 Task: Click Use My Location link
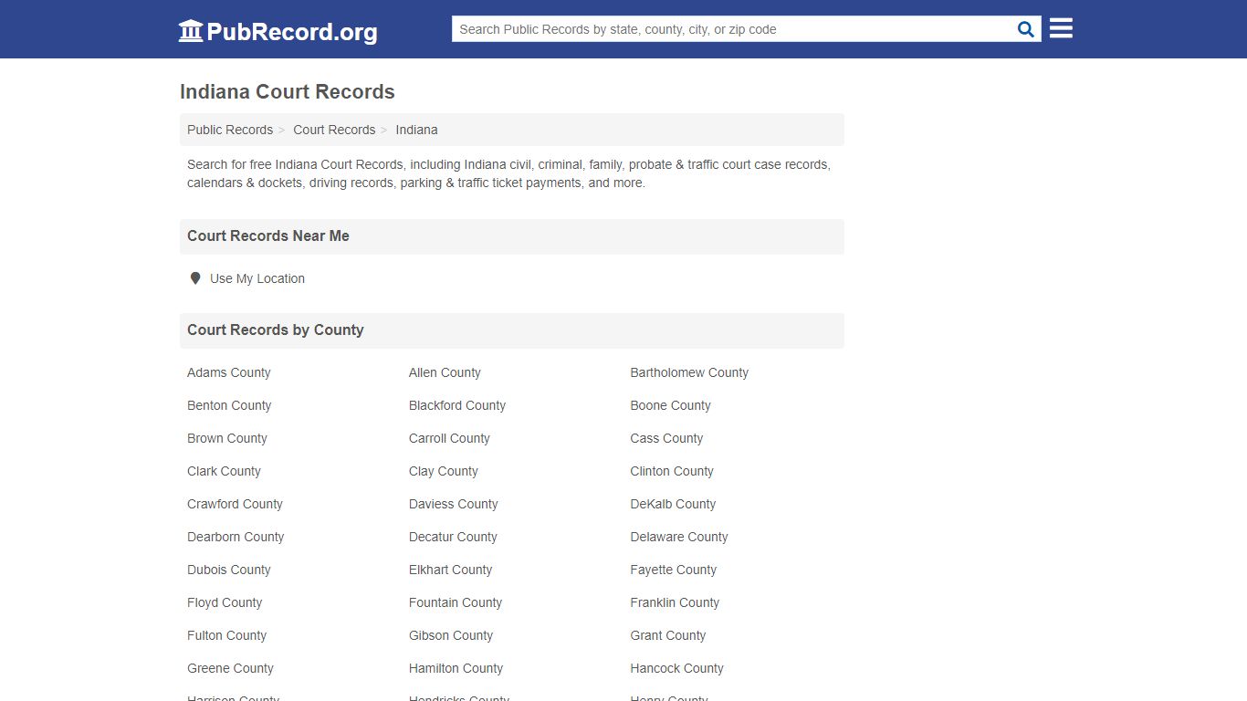(257, 278)
